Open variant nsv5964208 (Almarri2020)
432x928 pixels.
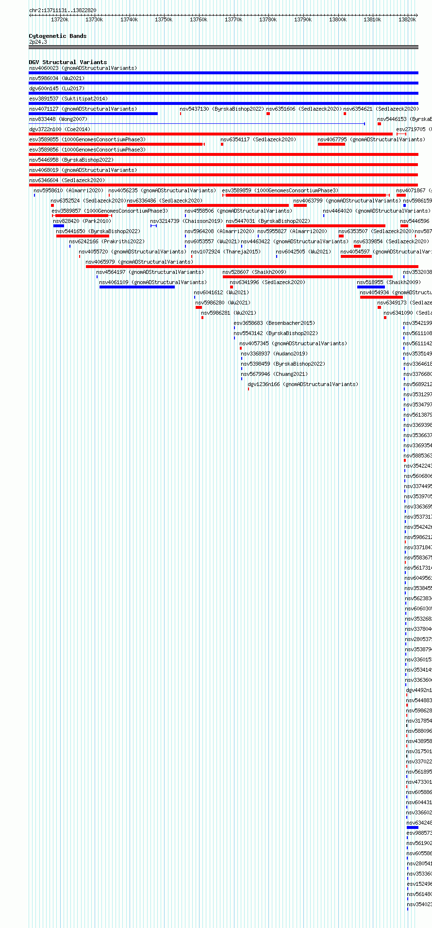pos(219,231)
